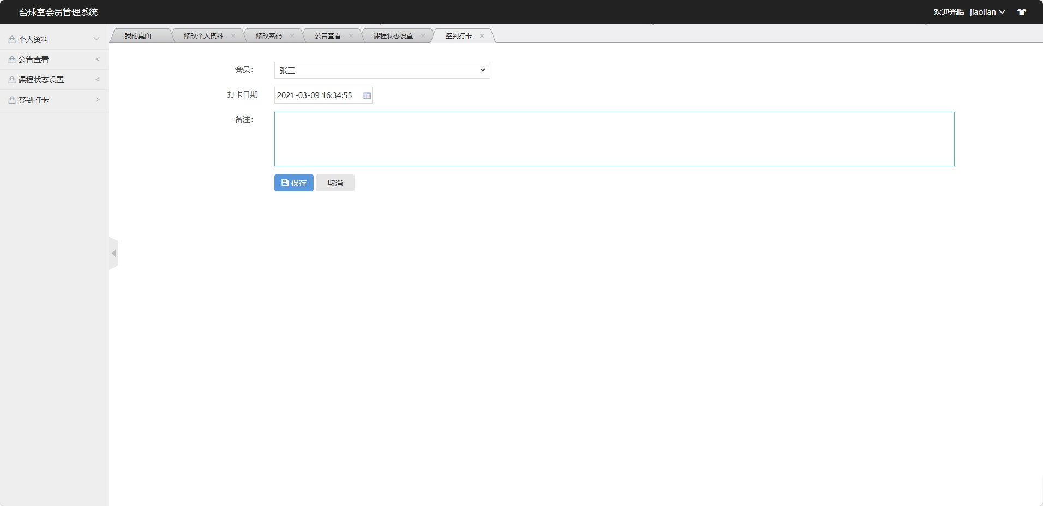Switch to the 修改密码 tab
The image size is (1043, 506).
(x=269, y=35)
